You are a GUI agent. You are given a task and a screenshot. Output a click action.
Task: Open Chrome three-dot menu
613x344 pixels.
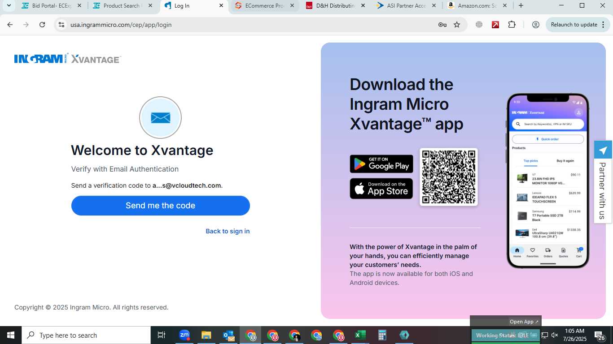[603, 25]
